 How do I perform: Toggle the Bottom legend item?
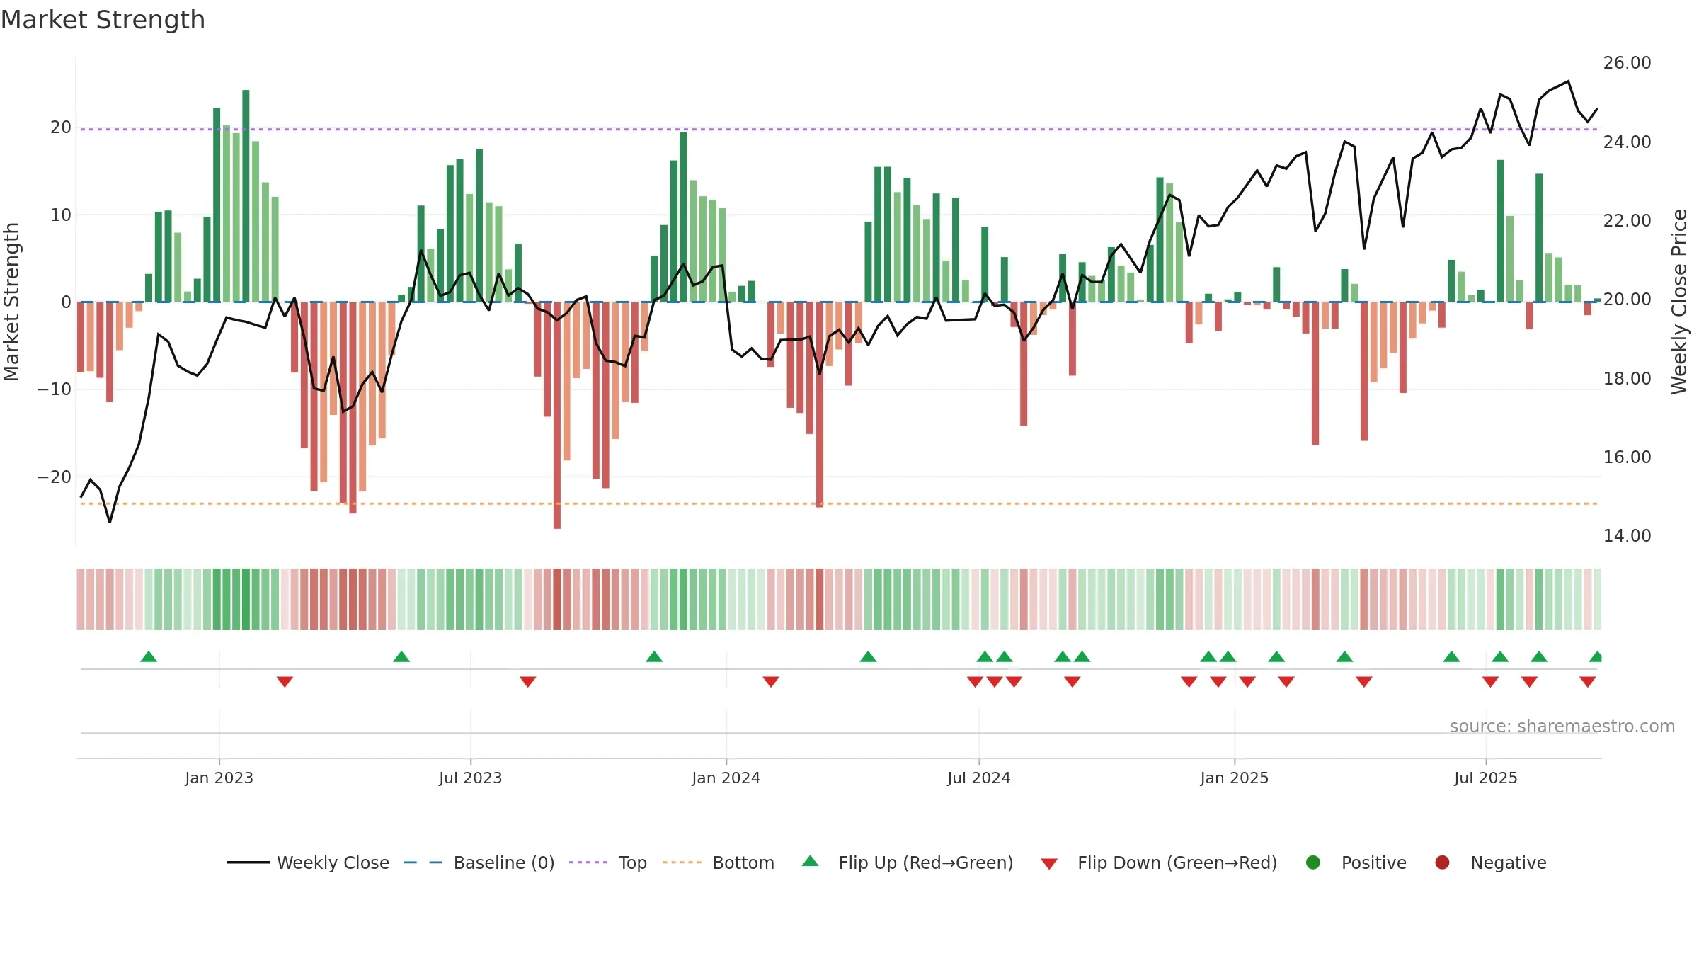(x=719, y=863)
